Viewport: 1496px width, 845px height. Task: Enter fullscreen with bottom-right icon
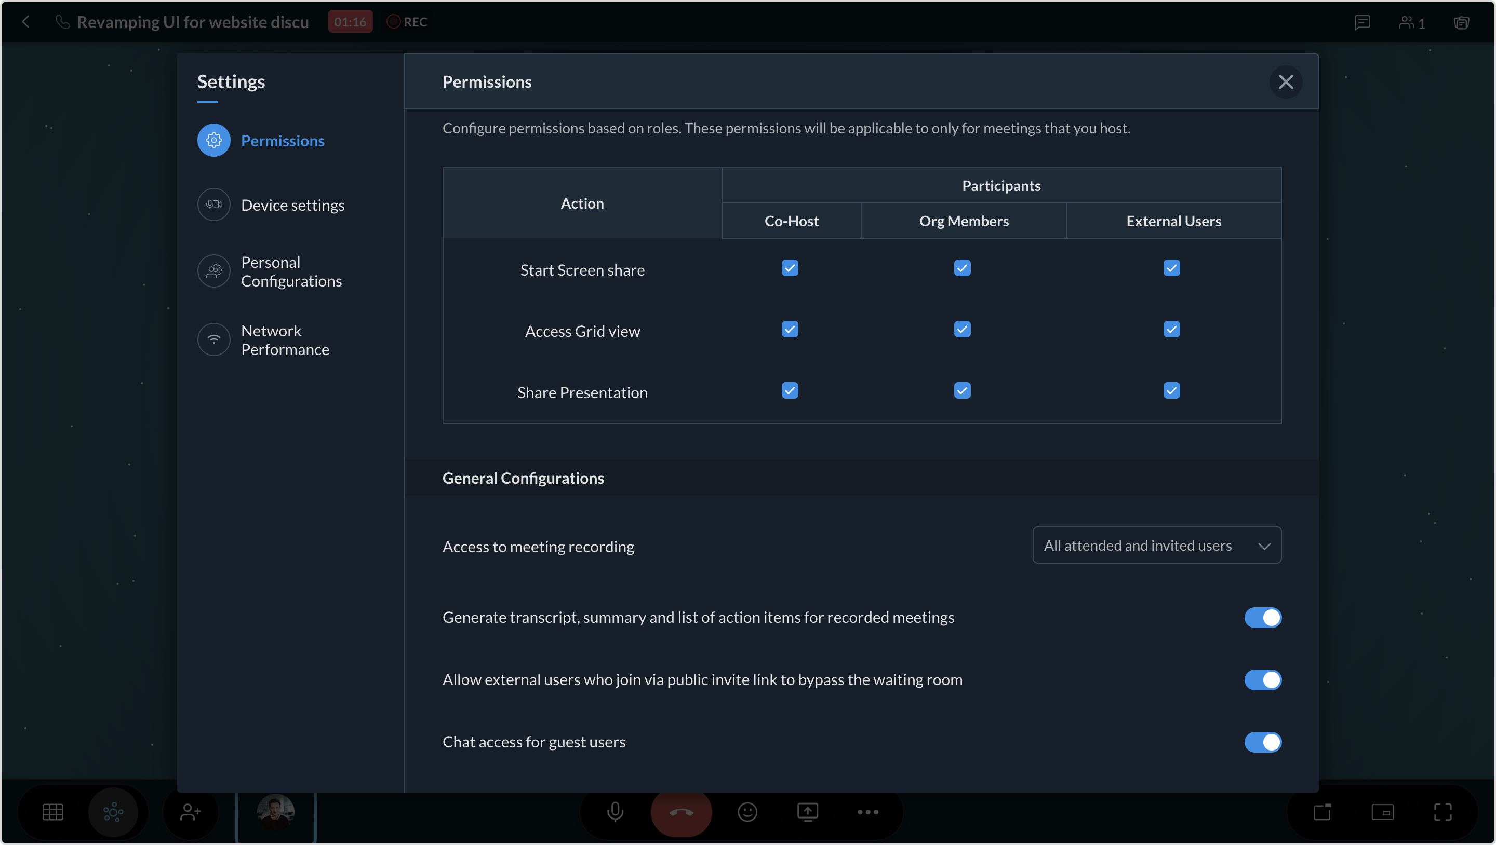[x=1442, y=811]
